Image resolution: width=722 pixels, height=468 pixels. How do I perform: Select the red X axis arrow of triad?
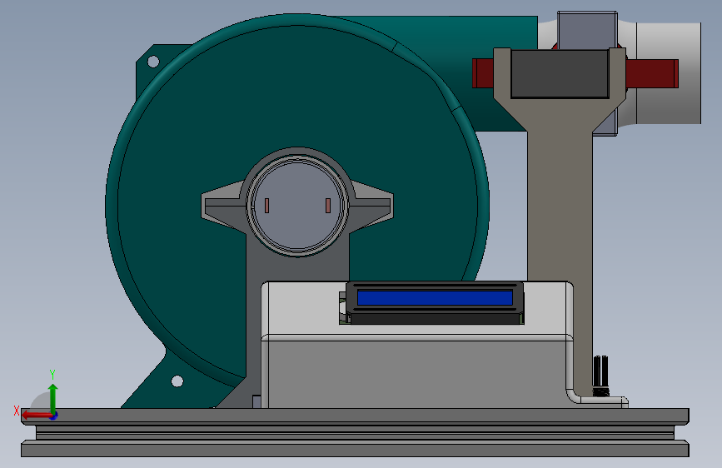click(x=36, y=415)
